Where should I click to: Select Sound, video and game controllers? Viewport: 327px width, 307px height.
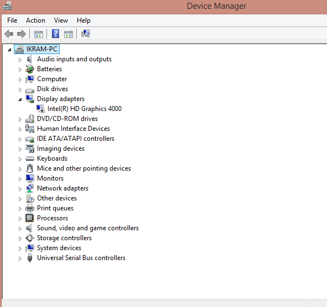tap(88, 228)
